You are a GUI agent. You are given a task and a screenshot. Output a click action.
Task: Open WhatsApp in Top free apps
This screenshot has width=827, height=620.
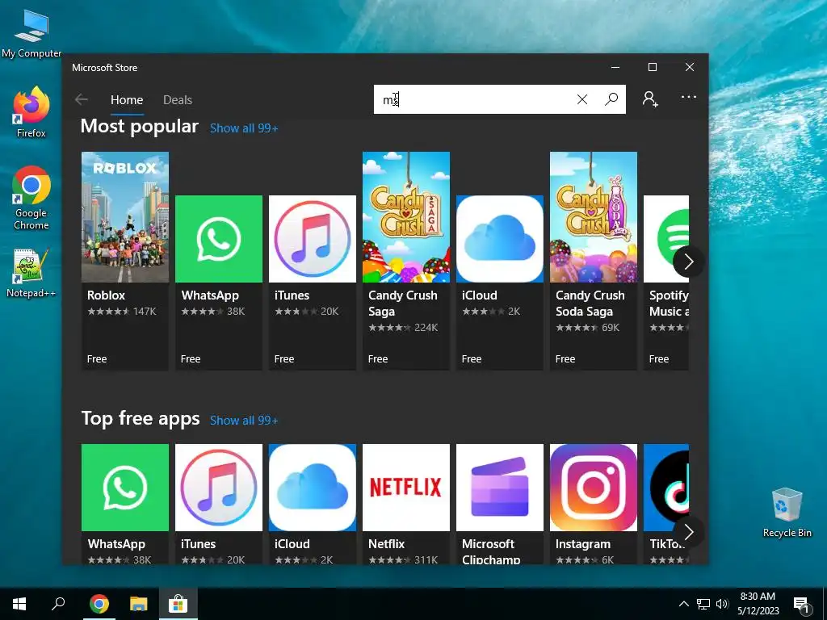tap(125, 504)
